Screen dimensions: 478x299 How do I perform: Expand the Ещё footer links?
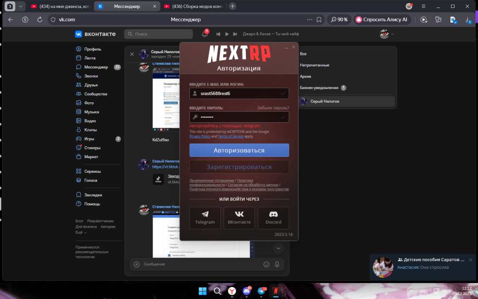click(81, 232)
